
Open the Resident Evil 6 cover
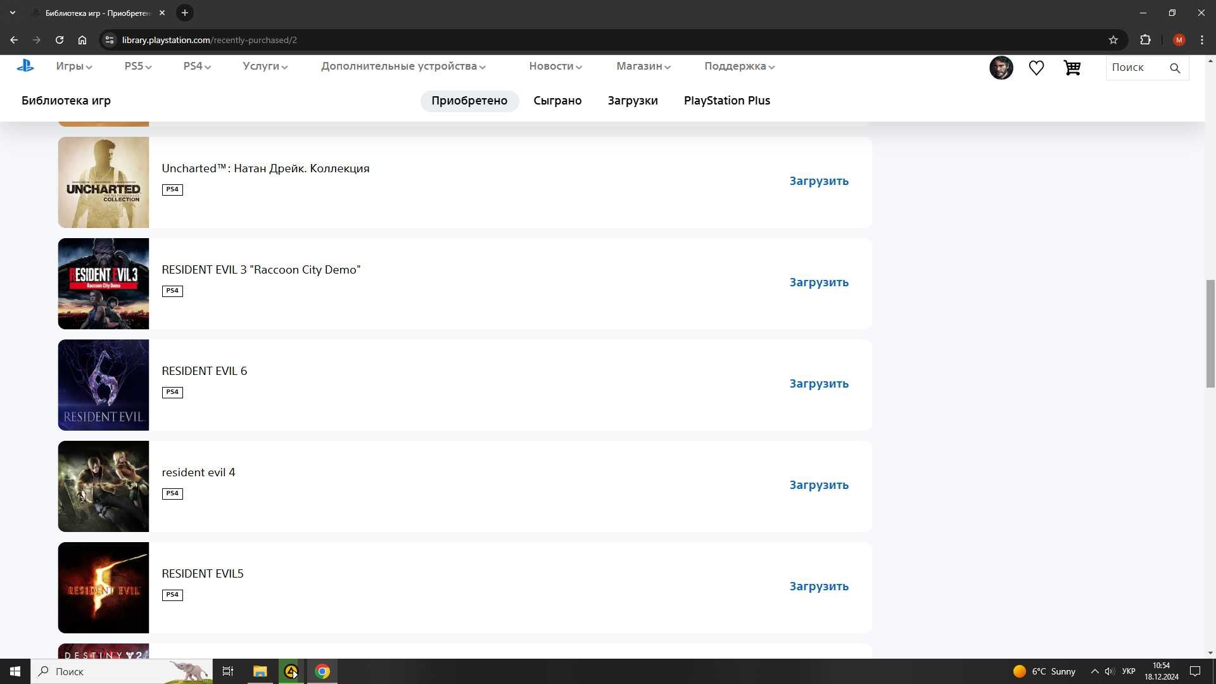[x=103, y=385]
